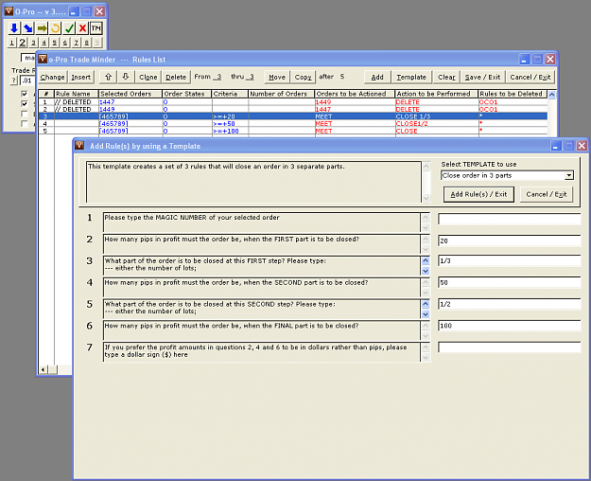Image resolution: width=591 pixels, height=481 pixels.
Task: Click the From rule number field
Action: pyautogui.click(x=217, y=77)
